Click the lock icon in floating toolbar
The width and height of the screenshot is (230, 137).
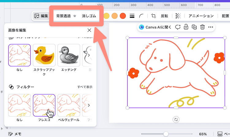(186, 27)
